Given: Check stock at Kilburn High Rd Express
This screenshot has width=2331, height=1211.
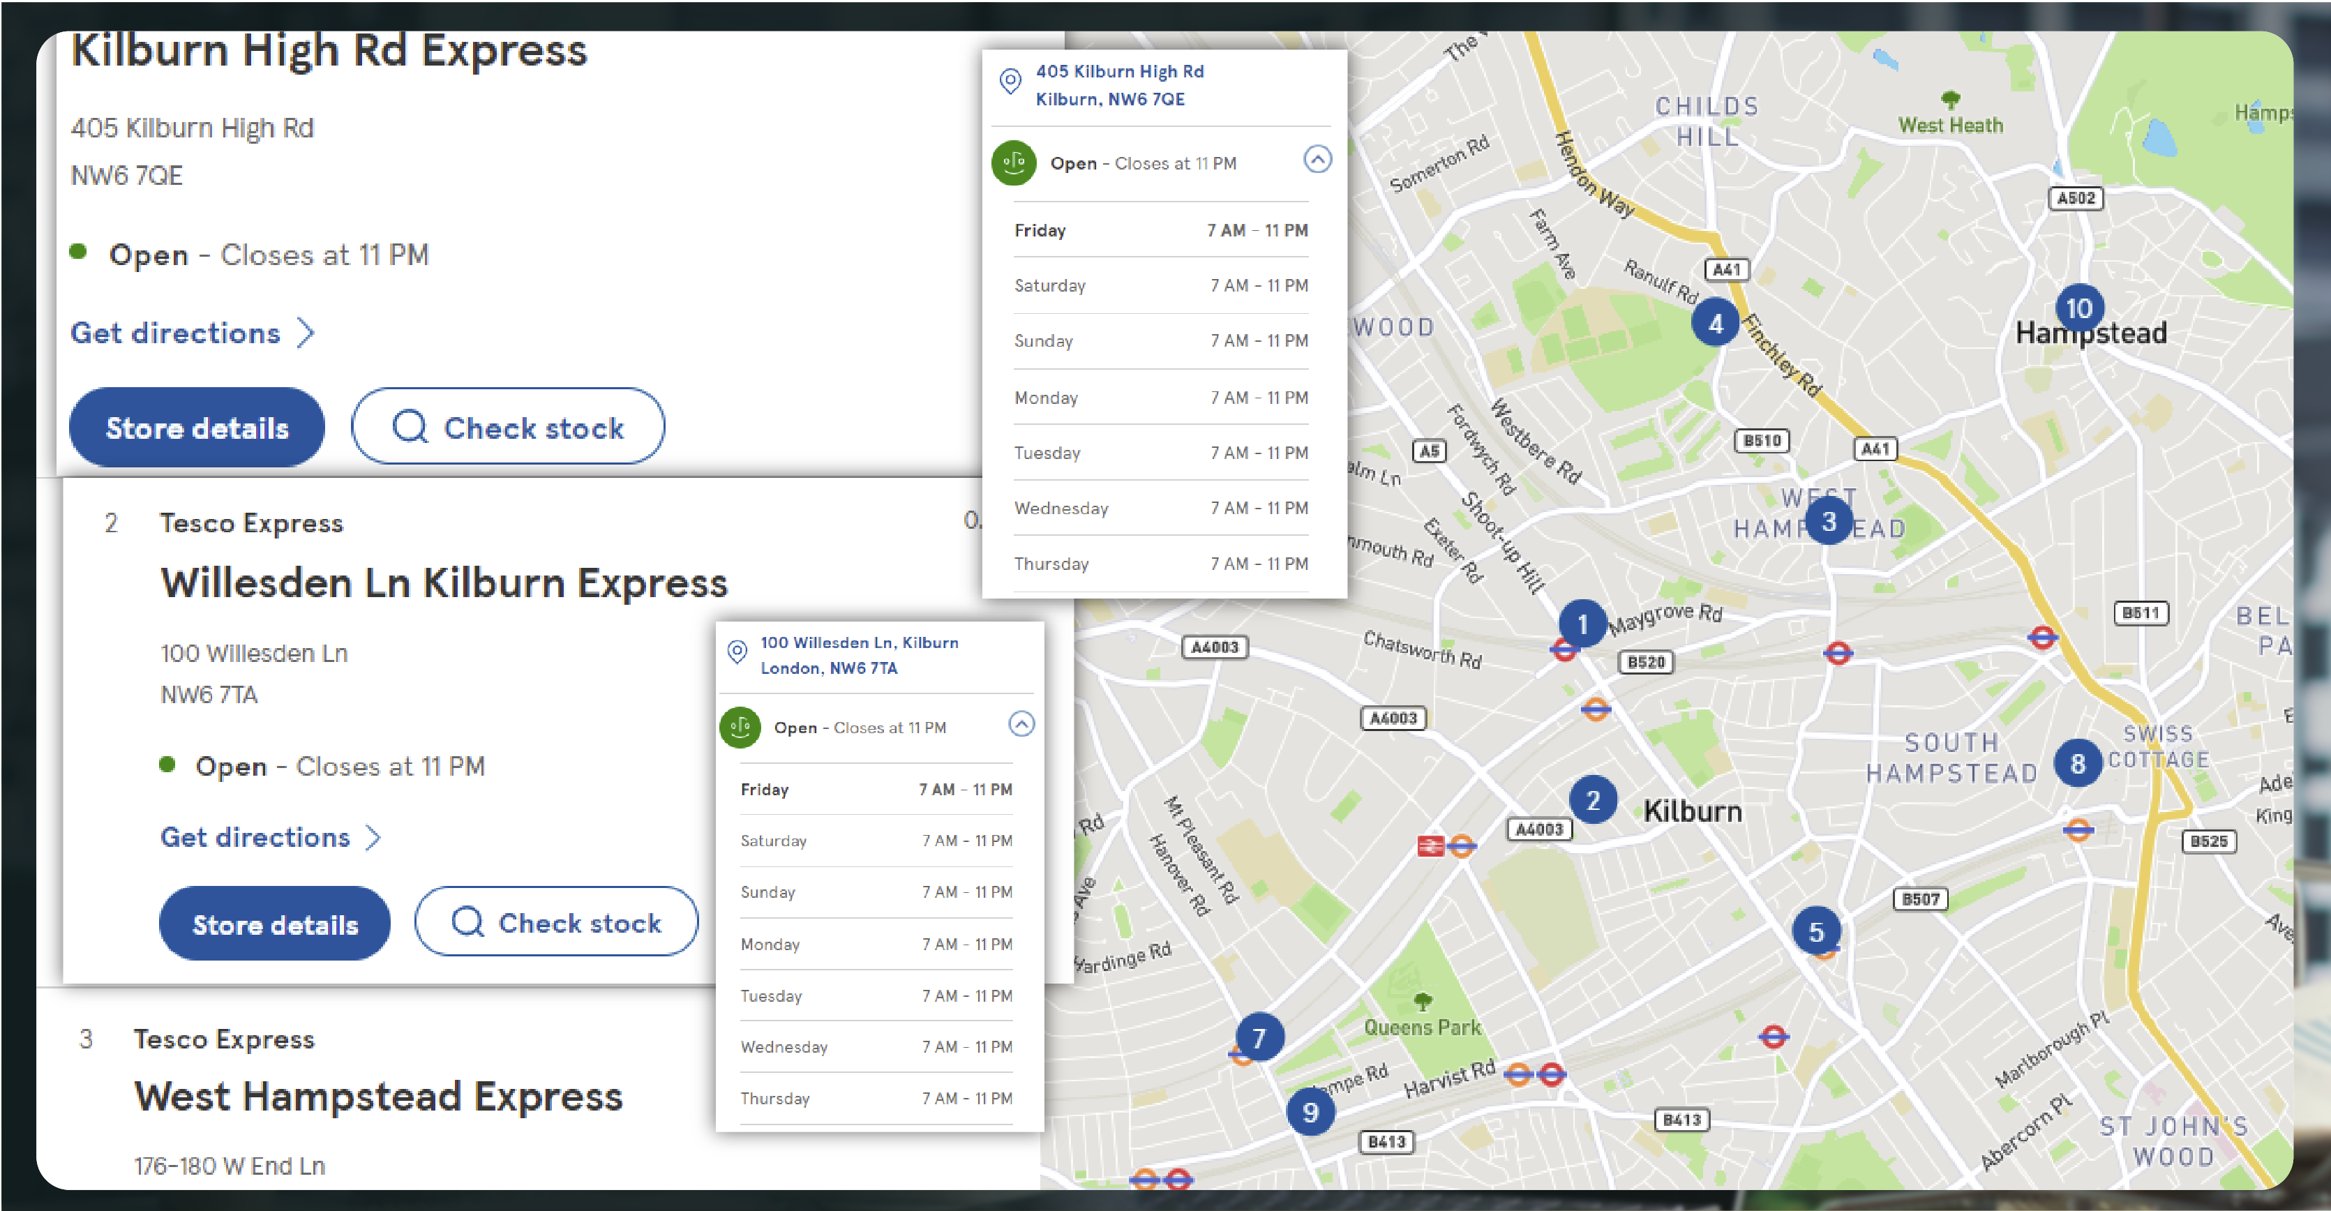Looking at the screenshot, I should coord(508,426).
